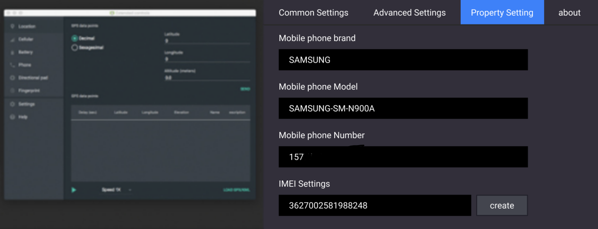Click the Latitude input field
This screenshot has height=229, width=598.
tap(207, 41)
